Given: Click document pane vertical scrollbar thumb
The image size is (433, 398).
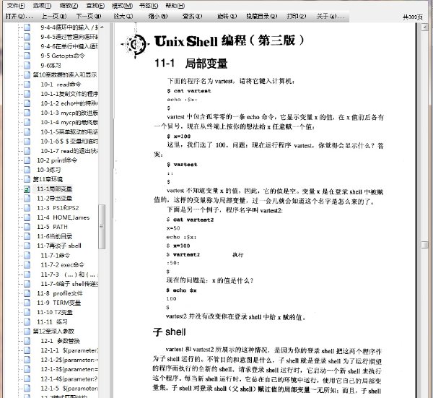Looking at the screenshot, I should (x=424, y=245).
